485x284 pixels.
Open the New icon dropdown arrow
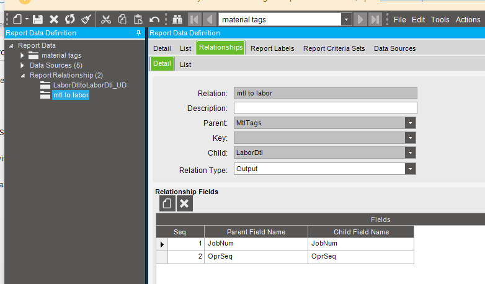pos(27,19)
